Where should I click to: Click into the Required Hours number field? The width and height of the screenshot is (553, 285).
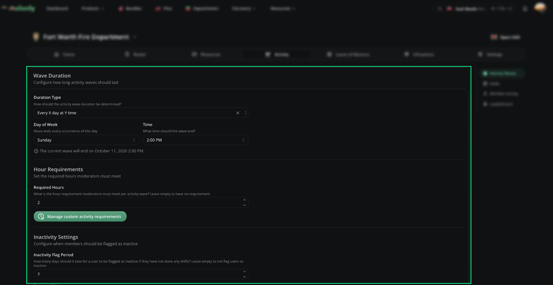(141, 203)
